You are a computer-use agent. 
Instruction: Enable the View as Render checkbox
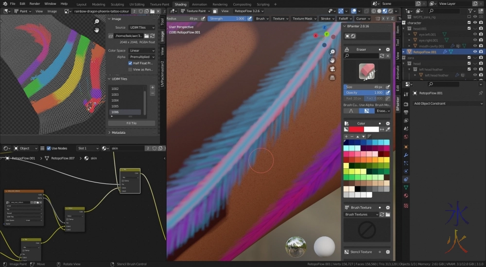[x=130, y=70]
